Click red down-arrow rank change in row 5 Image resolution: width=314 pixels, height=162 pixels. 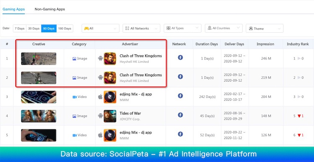click(x=299, y=135)
